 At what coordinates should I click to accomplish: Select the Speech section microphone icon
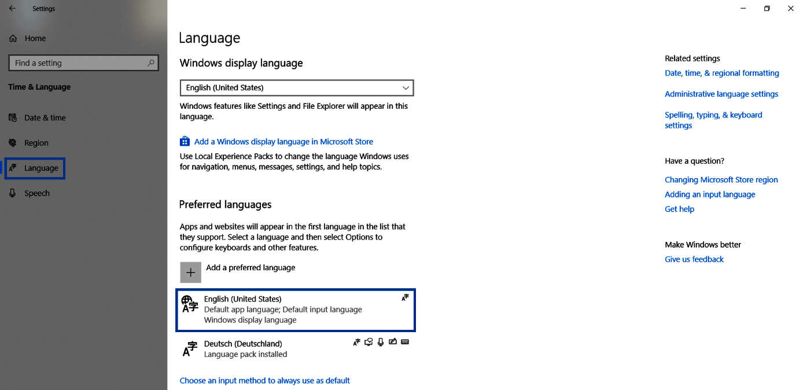[12, 193]
